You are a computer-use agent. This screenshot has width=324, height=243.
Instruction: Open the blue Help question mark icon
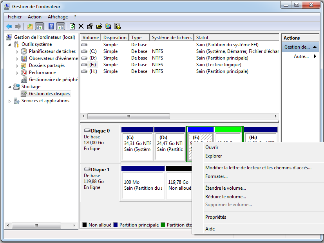click(x=51, y=26)
